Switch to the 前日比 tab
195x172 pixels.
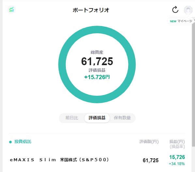click(x=72, y=118)
